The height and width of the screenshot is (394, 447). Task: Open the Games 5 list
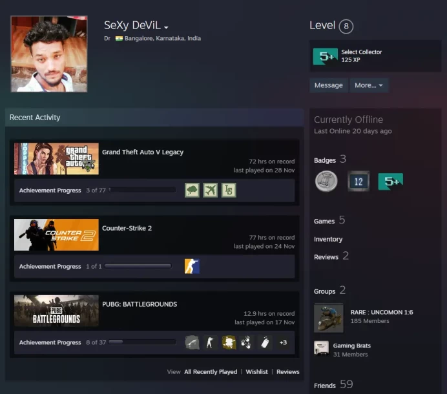(x=329, y=220)
